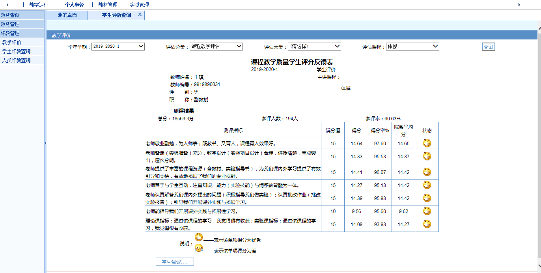
Task: Open the 评估课程 dropdown
Action: tap(412, 47)
